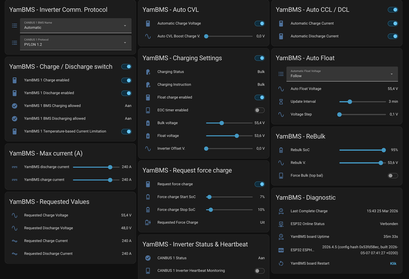Image resolution: width=409 pixels, height=279 pixels.
Task: Open the ESP32 ESPHome version entry
Action: (x=336, y=250)
